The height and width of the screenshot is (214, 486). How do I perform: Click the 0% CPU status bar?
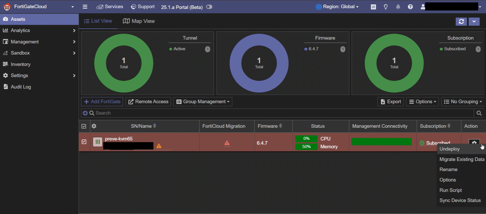pyautogui.click(x=306, y=139)
